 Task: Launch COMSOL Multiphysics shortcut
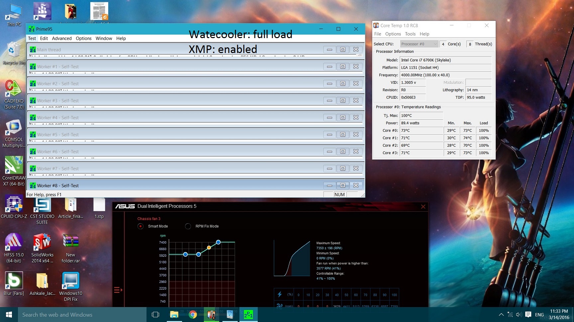click(14, 134)
